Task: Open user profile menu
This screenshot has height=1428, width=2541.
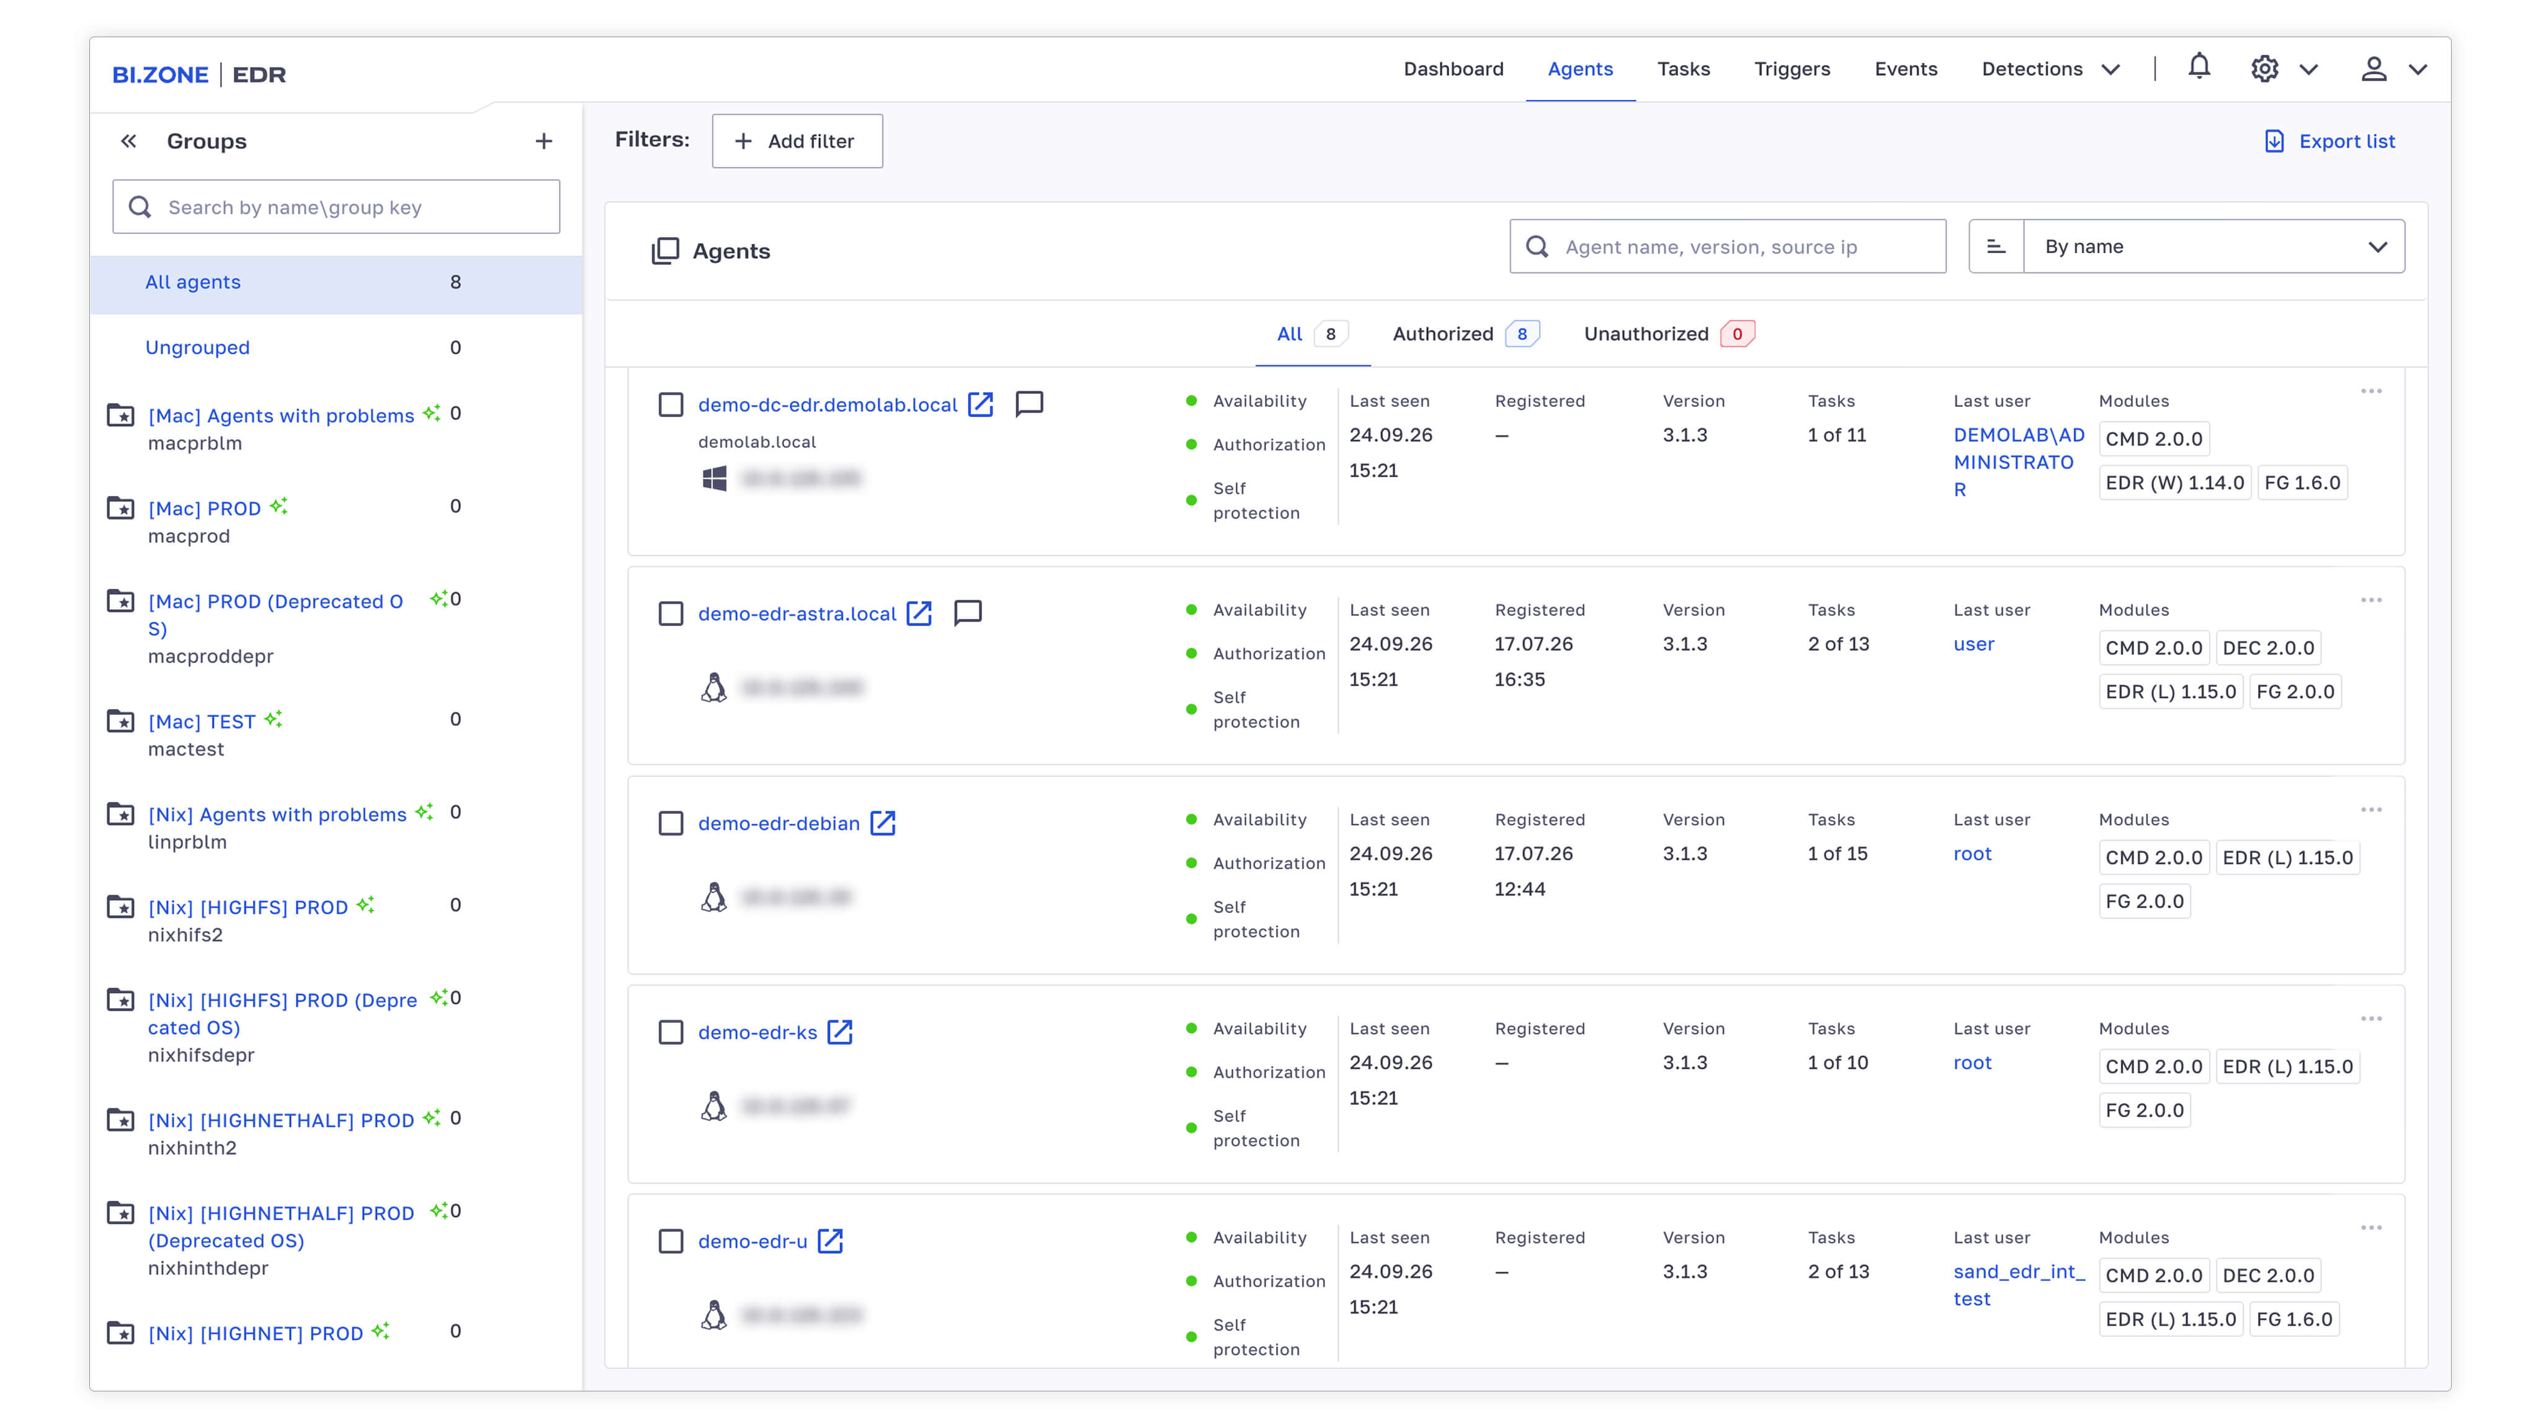Action: 2374,69
